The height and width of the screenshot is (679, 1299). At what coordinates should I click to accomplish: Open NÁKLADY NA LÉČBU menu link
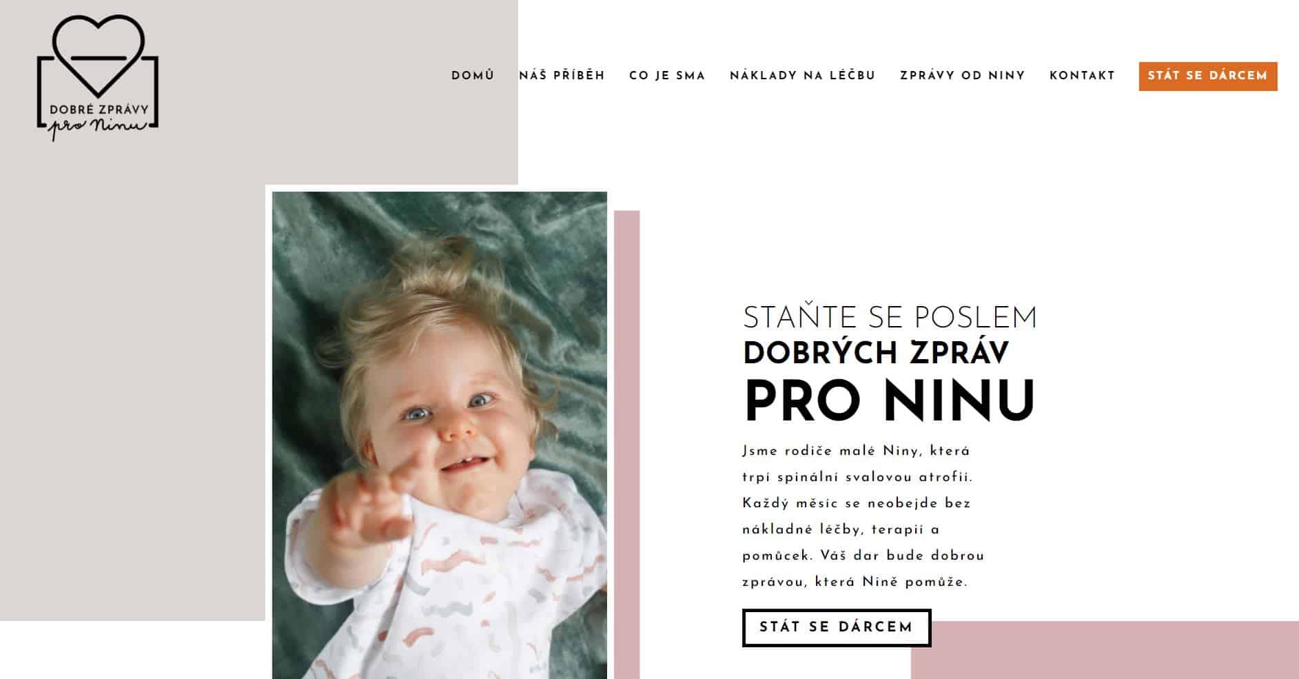pos(802,76)
